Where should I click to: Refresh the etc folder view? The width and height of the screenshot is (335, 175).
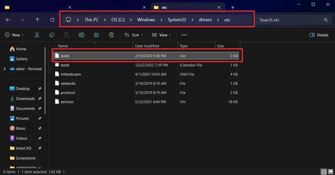pyautogui.click(x=52, y=20)
